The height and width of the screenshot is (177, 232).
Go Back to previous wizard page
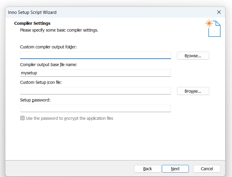tap(147, 169)
